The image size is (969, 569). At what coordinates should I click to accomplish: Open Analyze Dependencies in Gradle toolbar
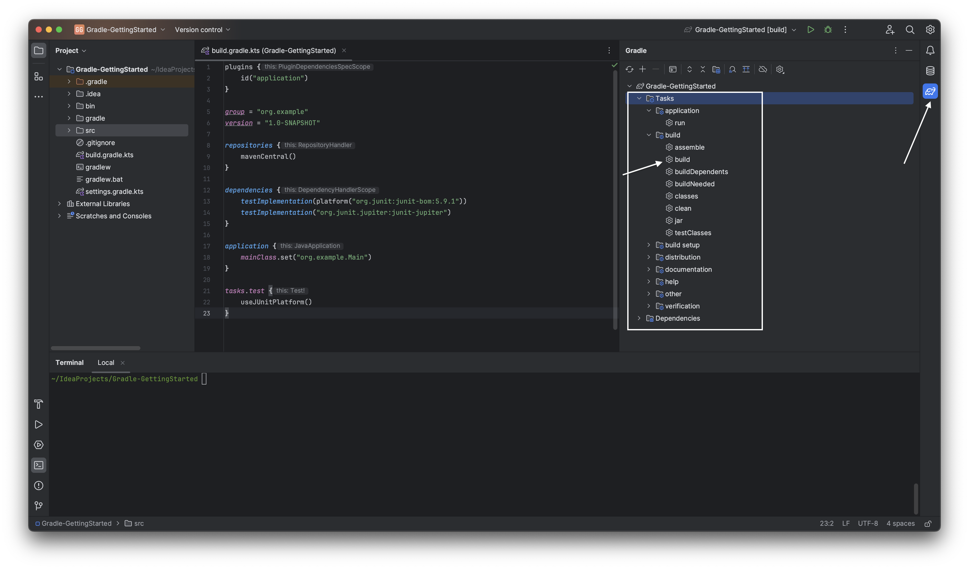tap(733, 69)
